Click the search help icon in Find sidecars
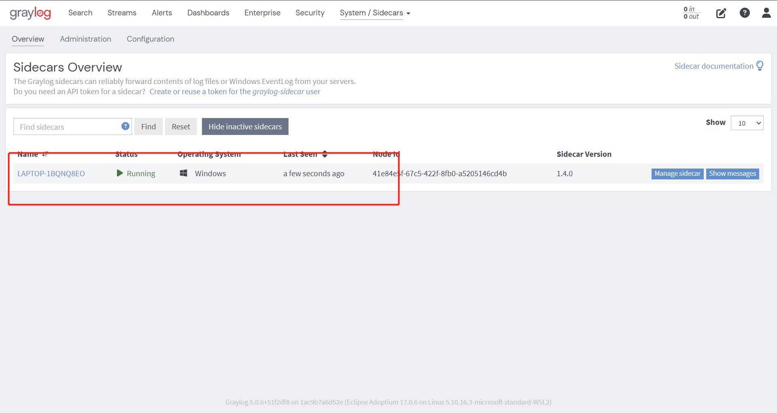 click(x=125, y=126)
